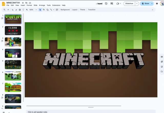Click the Undo icon
The height and width of the screenshot is (113, 164).
coord(13,10)
